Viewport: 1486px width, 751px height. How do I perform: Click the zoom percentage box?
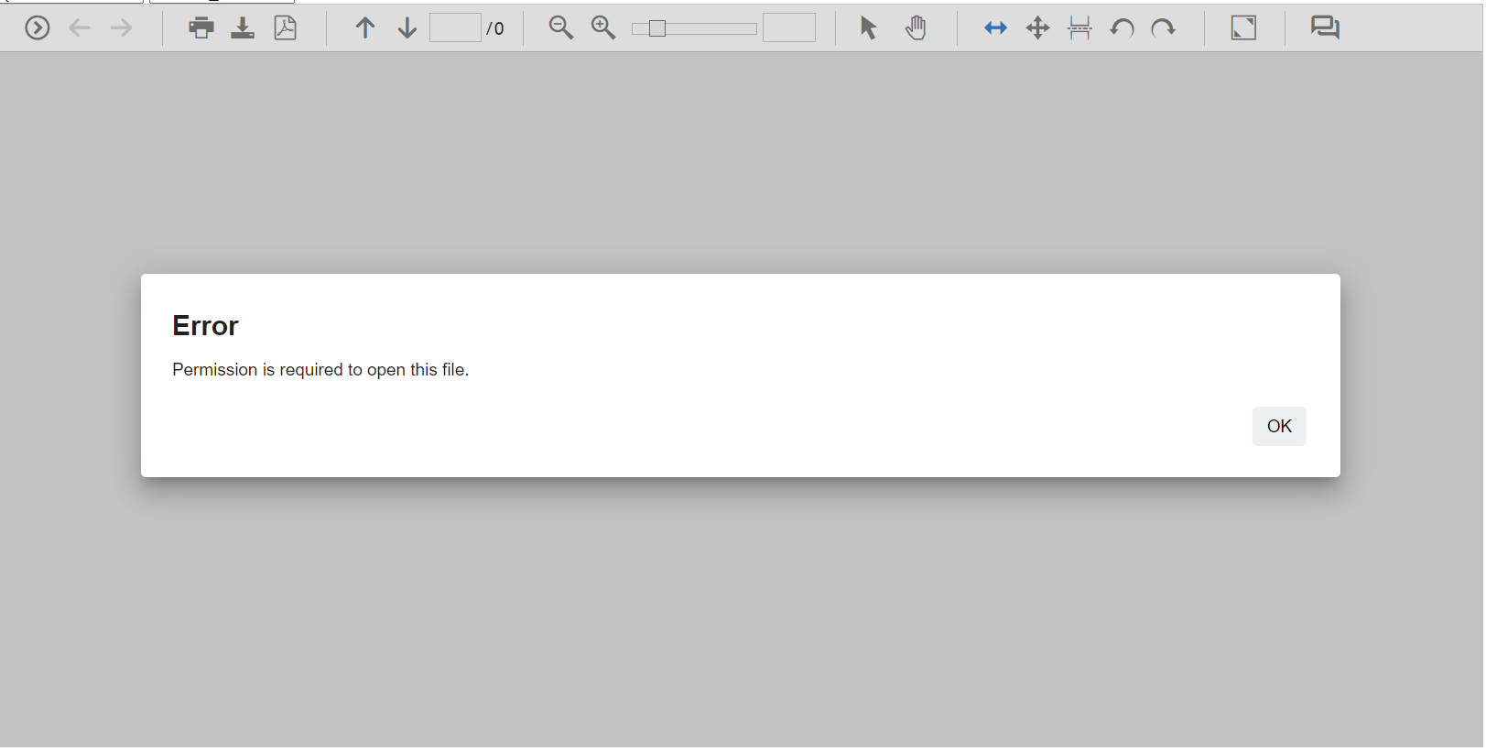coord(788,28)
